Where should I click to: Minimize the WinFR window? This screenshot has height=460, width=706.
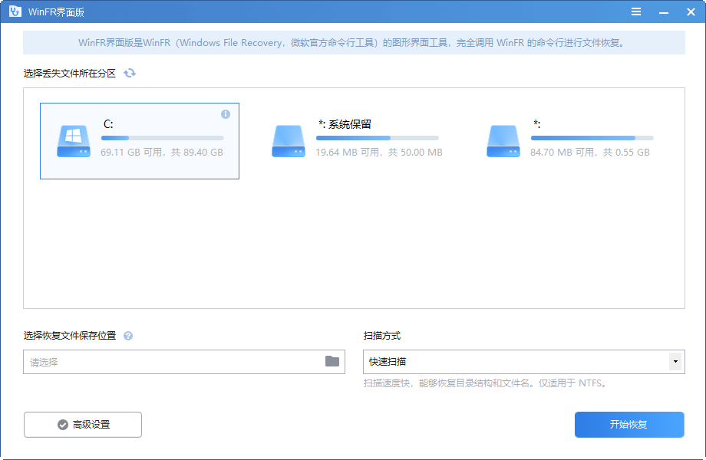pos(664,12)
